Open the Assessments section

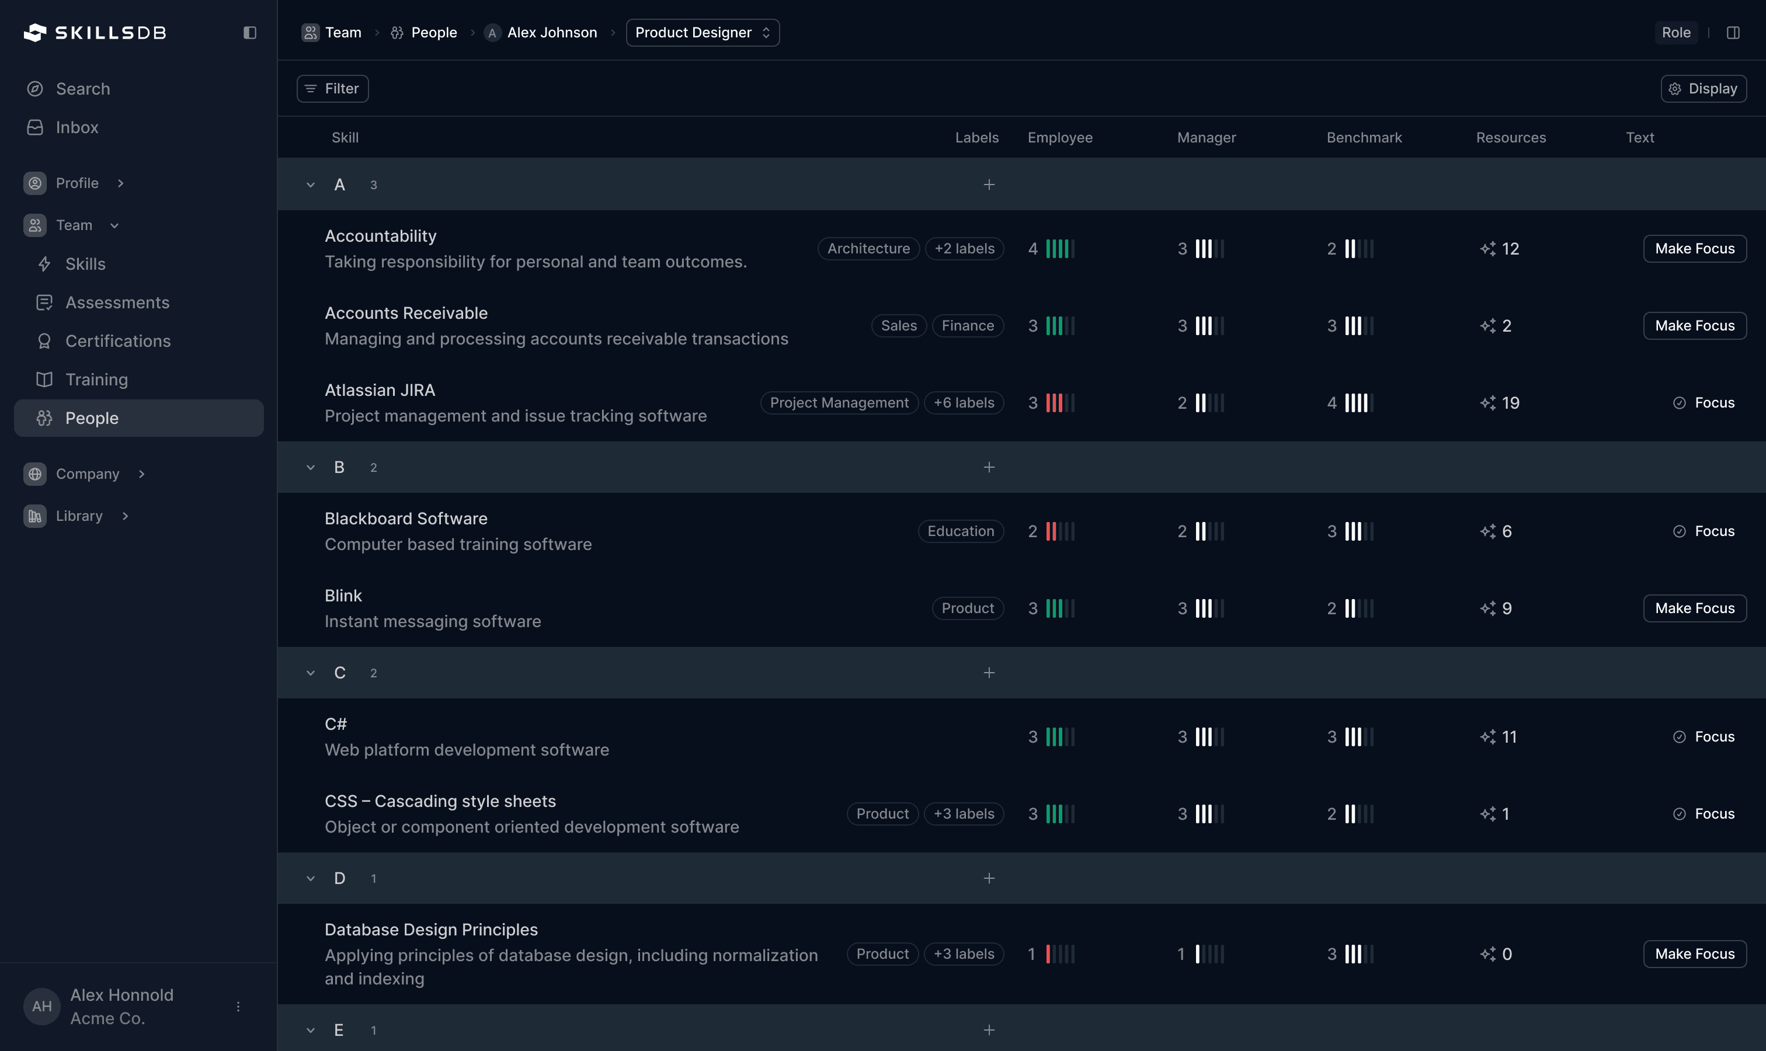117,302
